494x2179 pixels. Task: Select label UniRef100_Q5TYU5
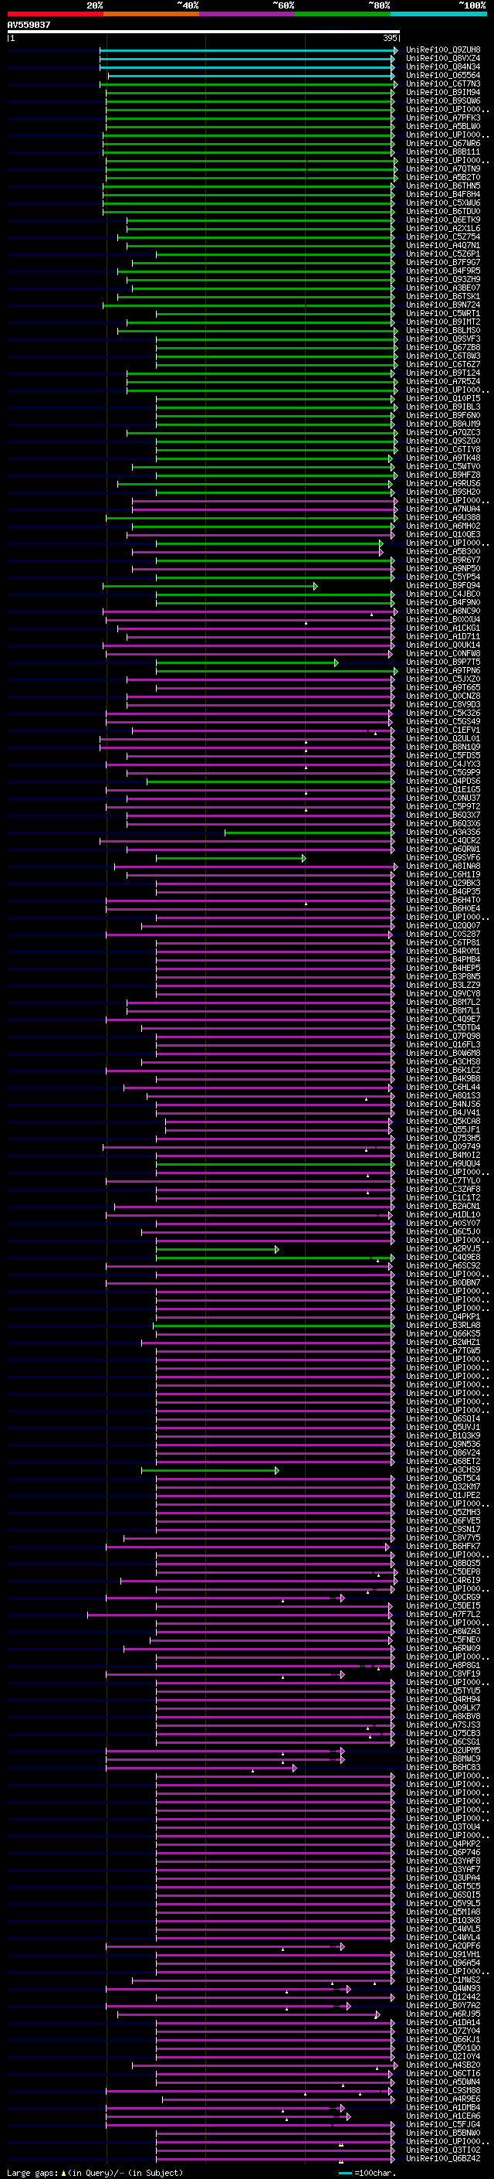point(443,1691)
